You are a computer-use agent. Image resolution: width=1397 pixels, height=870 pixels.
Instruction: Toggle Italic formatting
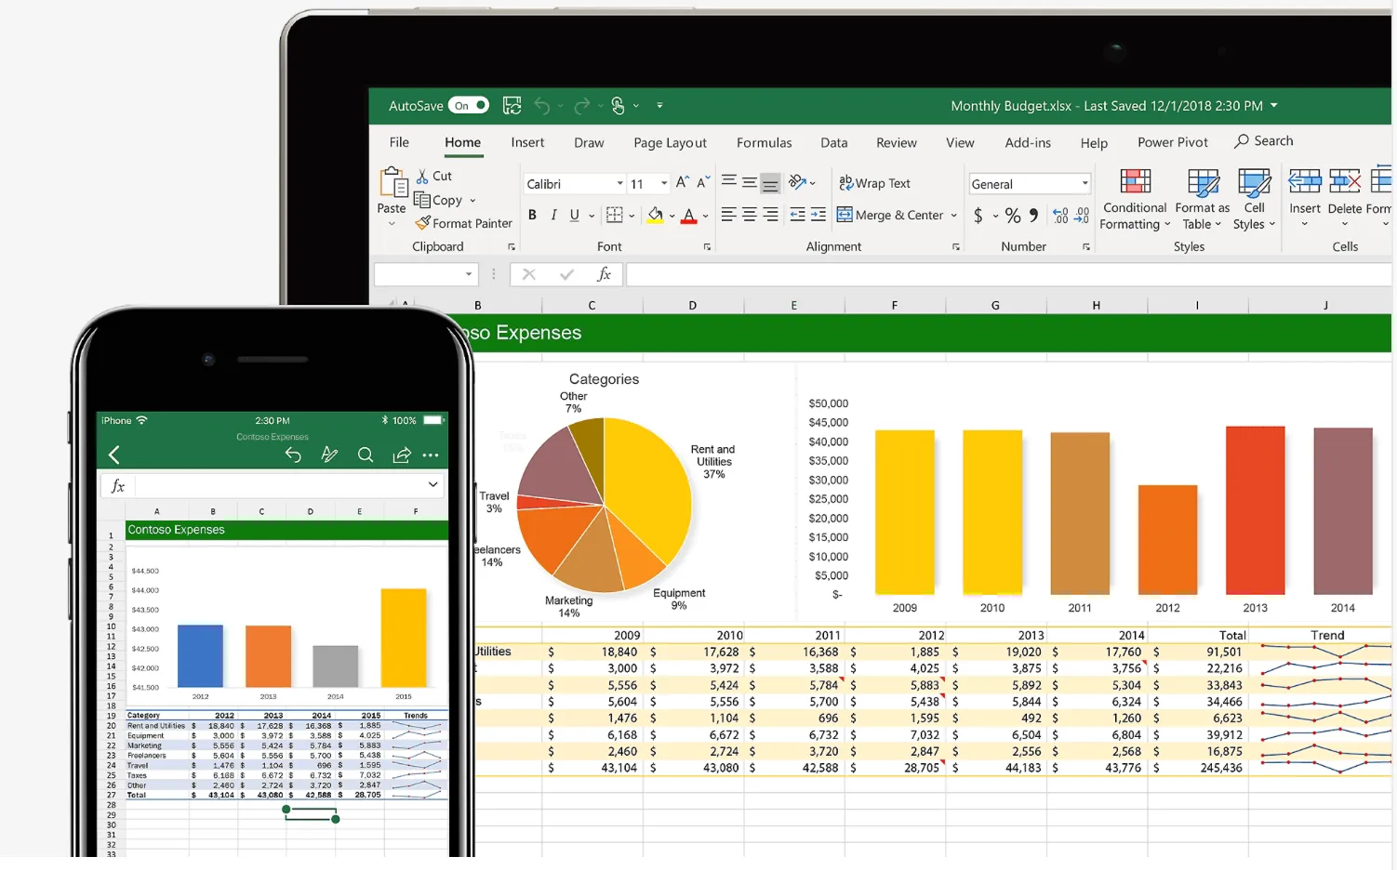(553, 215)
